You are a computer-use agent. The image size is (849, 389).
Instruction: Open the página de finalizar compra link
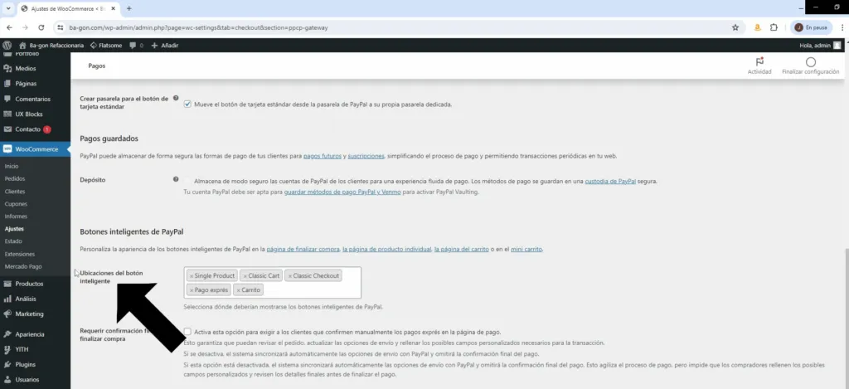coord(303,250)
